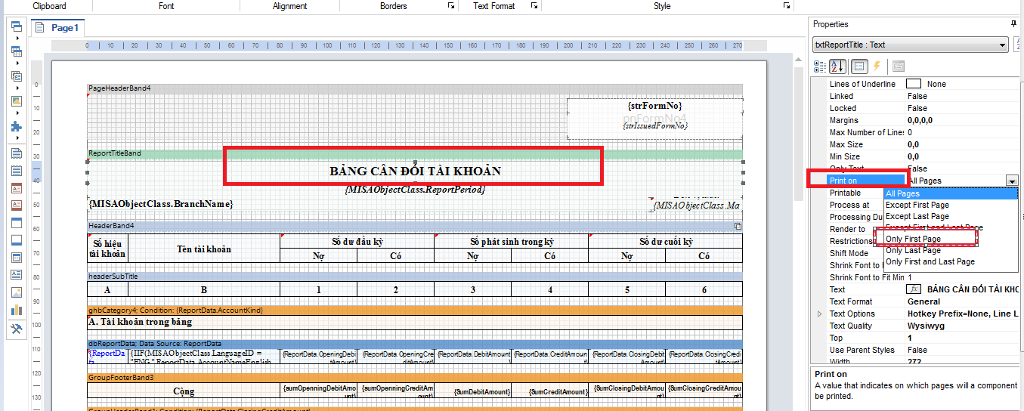This screenshot has height=411, width=1024.
Task: Select the Số phát sinh trong kỳ header cell
Action: coord(512,242)
